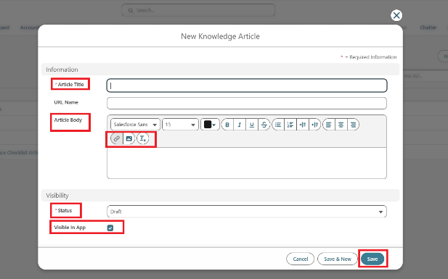Insert a numbered list

[290, 125]
